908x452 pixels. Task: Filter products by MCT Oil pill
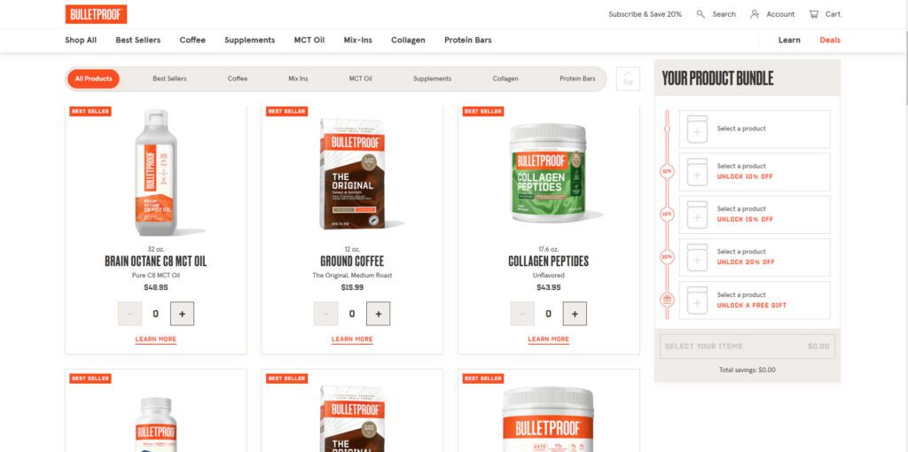click(x=360, y=79)
